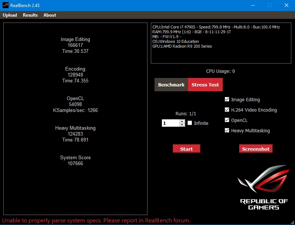Uncheck the Image Editing test
295x225 pixels.
227,99
